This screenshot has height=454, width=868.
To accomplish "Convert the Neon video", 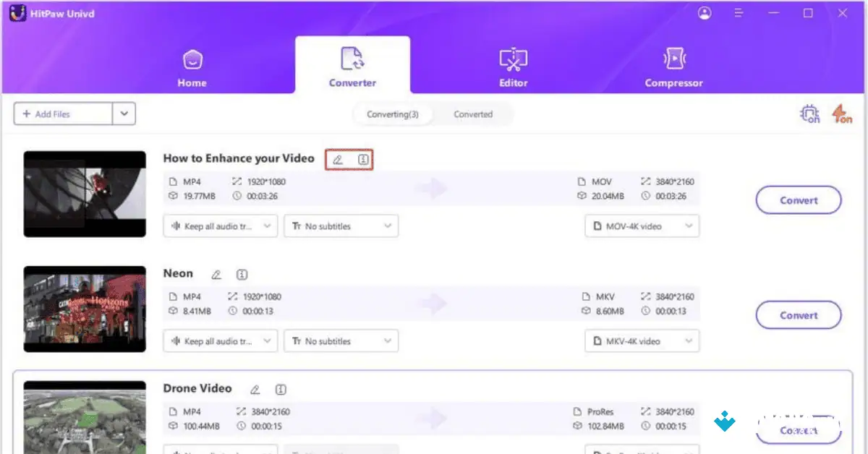I will coord(798,314).
